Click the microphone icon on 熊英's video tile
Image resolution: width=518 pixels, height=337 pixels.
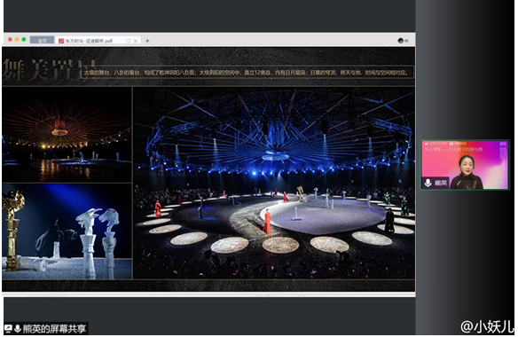coord(428,183)
